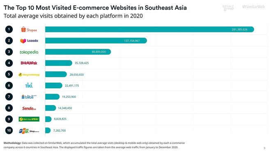This screenshot has width=271, height=153.
Task: Click the value 19,253,900
Action: (x=69, y=97)
